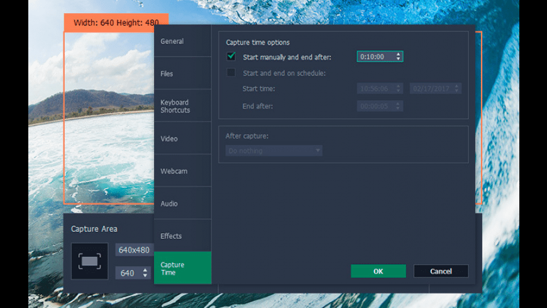Viewport: 547px width, 308px height.
Task: Open the Files settings tab
Action: click(x=182, y=74)
